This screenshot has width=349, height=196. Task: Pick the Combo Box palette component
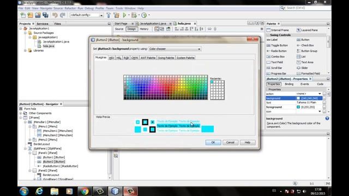[x=276, y=57]
